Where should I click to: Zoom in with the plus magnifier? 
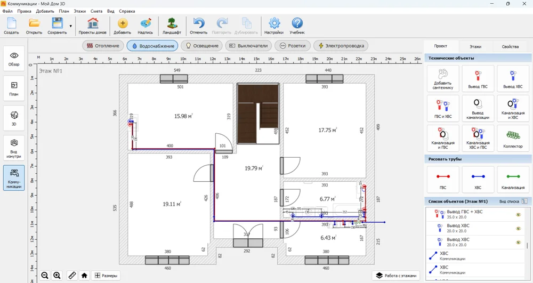click(x=57, y=276)
